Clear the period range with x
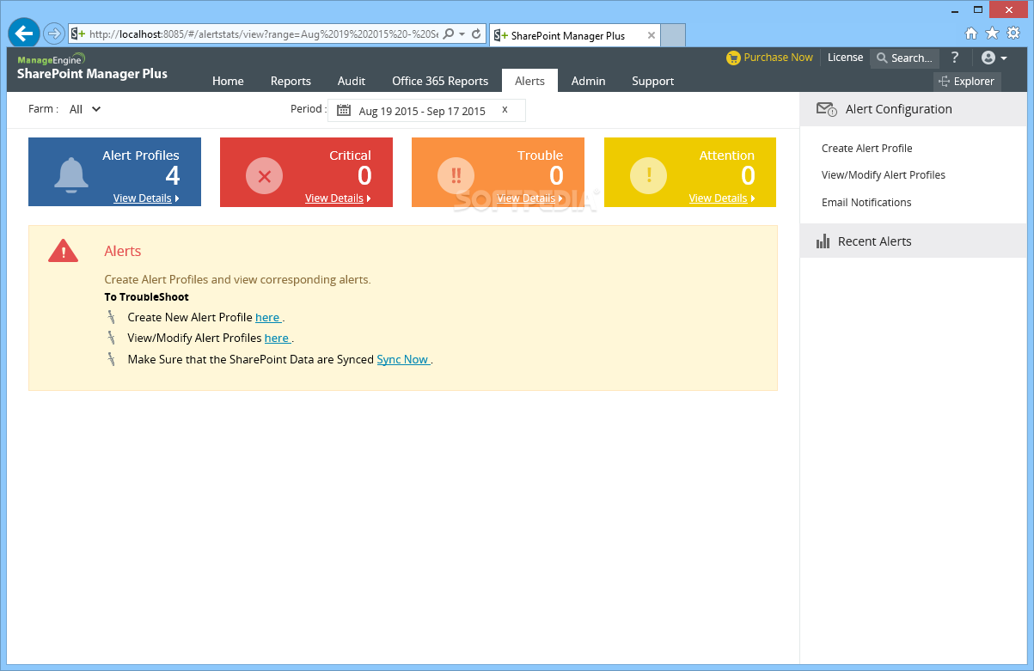This screenshot has height=671, width=1034. coord(505,109)
